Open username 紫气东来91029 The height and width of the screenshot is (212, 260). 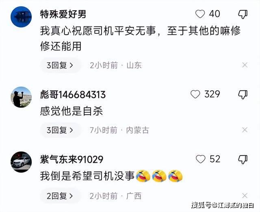pos(71,160)
